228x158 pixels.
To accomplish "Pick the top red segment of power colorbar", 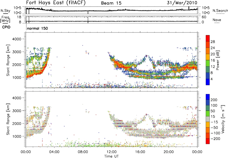I will [208, 39].
